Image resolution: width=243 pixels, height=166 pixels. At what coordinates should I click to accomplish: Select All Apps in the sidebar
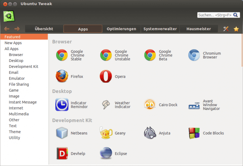point(24,49)
